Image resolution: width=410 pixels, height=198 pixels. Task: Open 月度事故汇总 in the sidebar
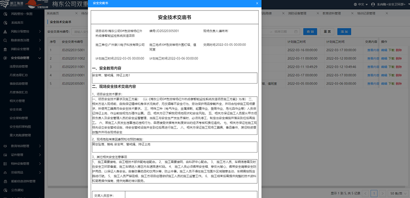pyautogui.click(x=19, y=92)
